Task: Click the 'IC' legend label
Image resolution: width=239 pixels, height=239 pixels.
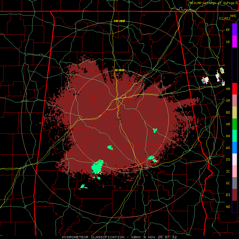Action: pyautogui.click(x=228, y=172)
